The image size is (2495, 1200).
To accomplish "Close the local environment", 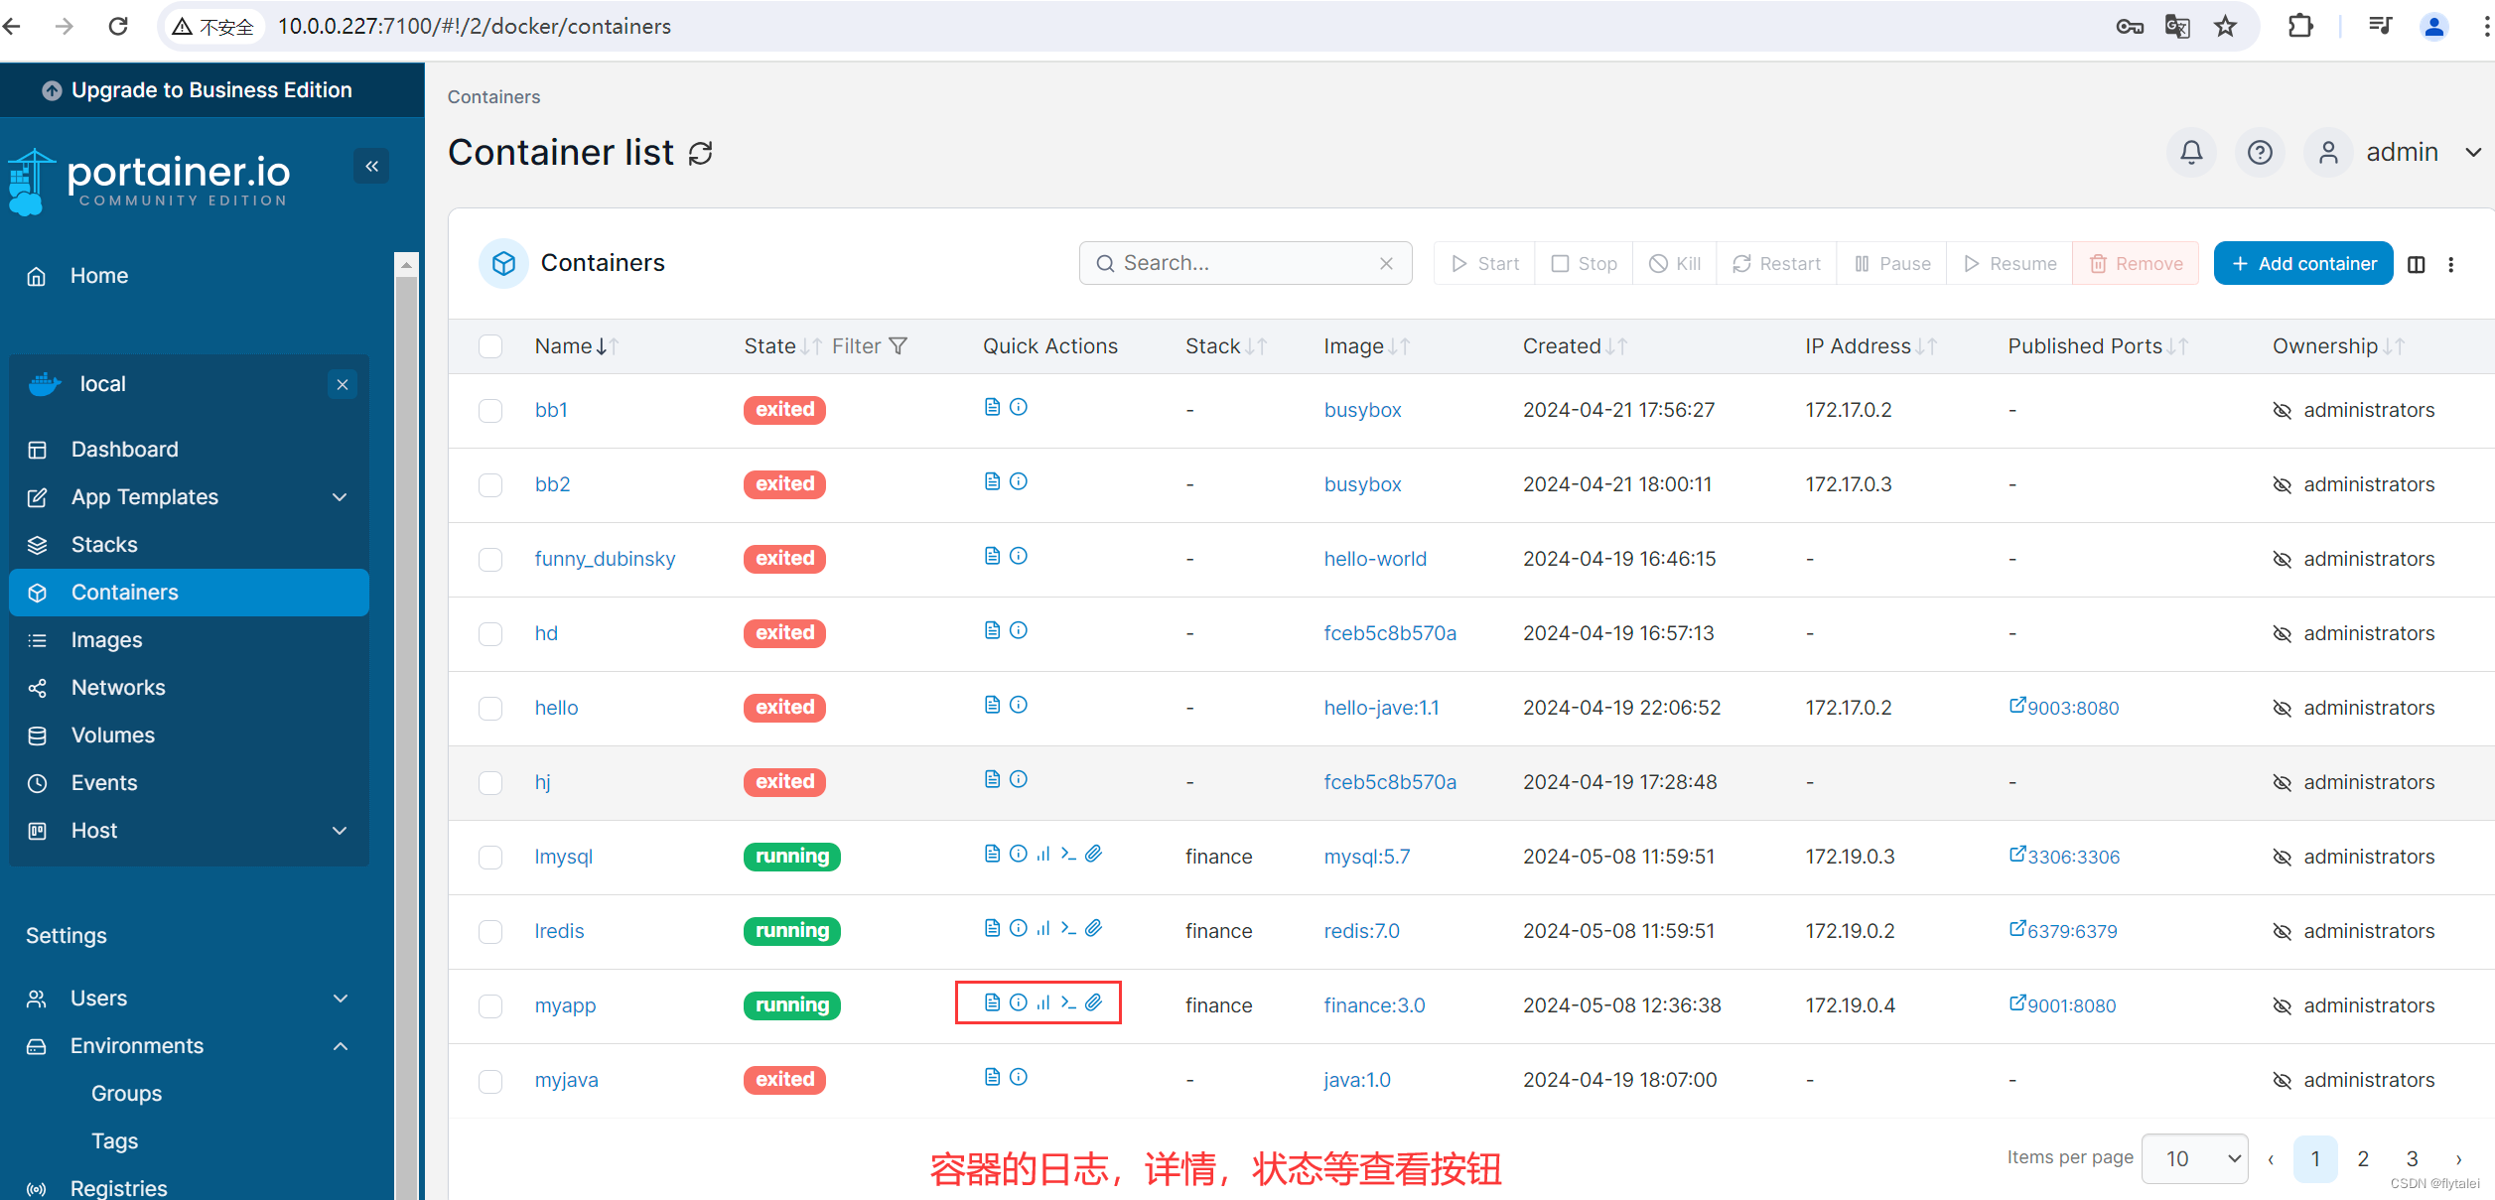I will [343, 384].
